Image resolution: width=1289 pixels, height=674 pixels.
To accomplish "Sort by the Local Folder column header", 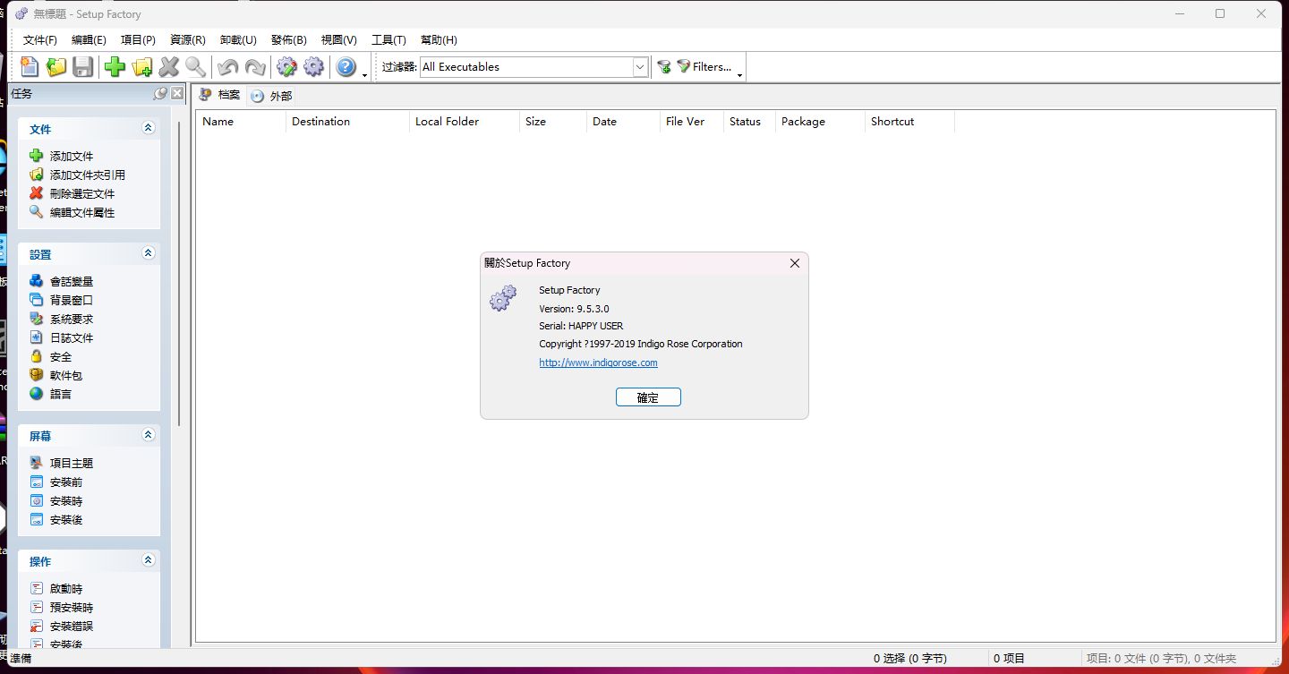I will [x=465, y=122].
